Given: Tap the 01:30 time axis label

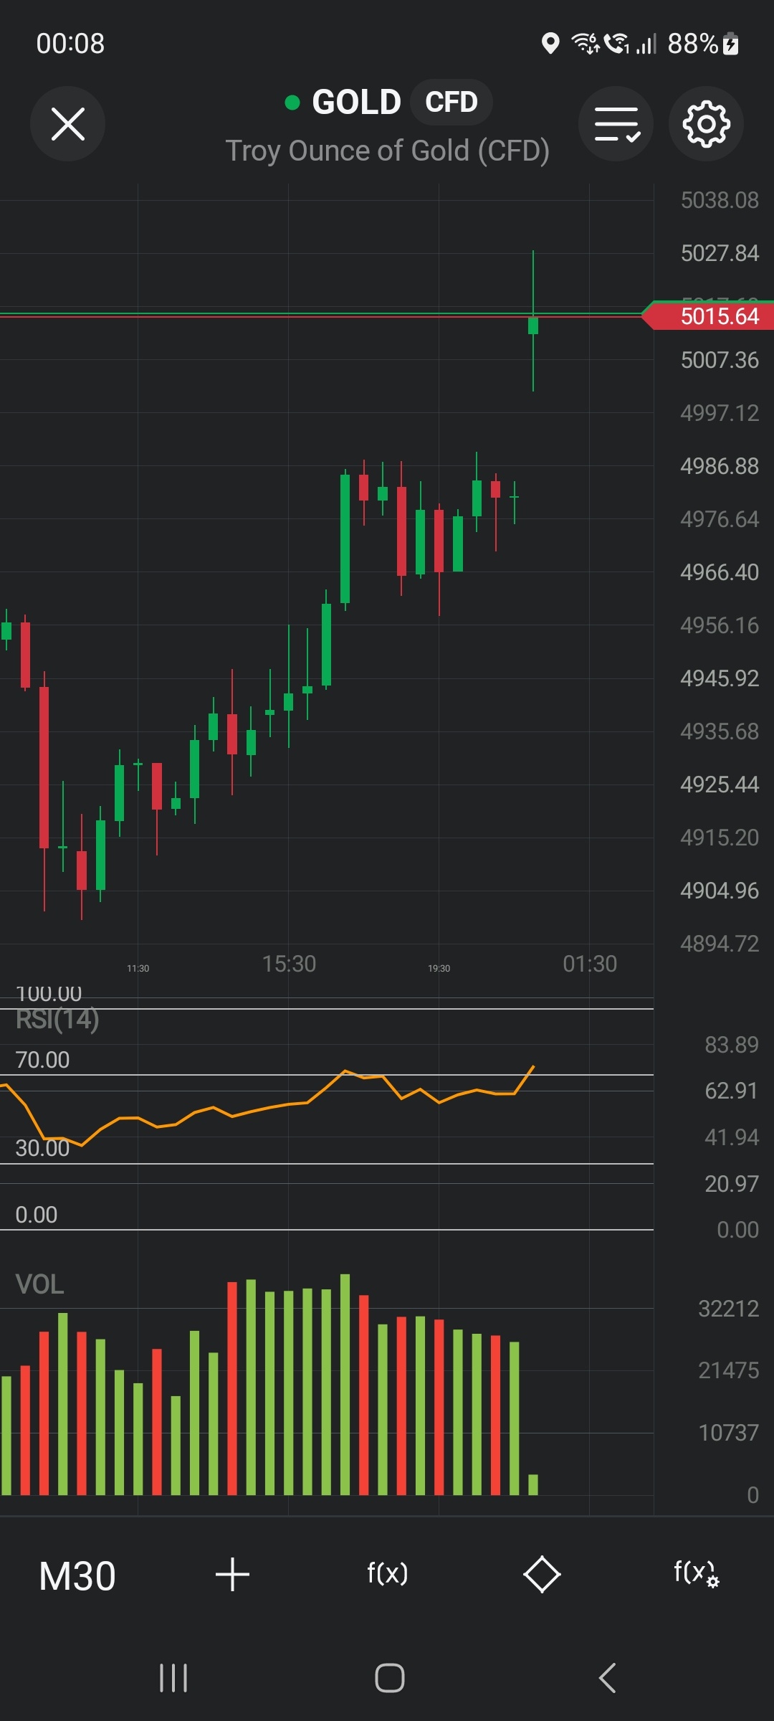Looking at the screenshot, I should tap(589, 964).
